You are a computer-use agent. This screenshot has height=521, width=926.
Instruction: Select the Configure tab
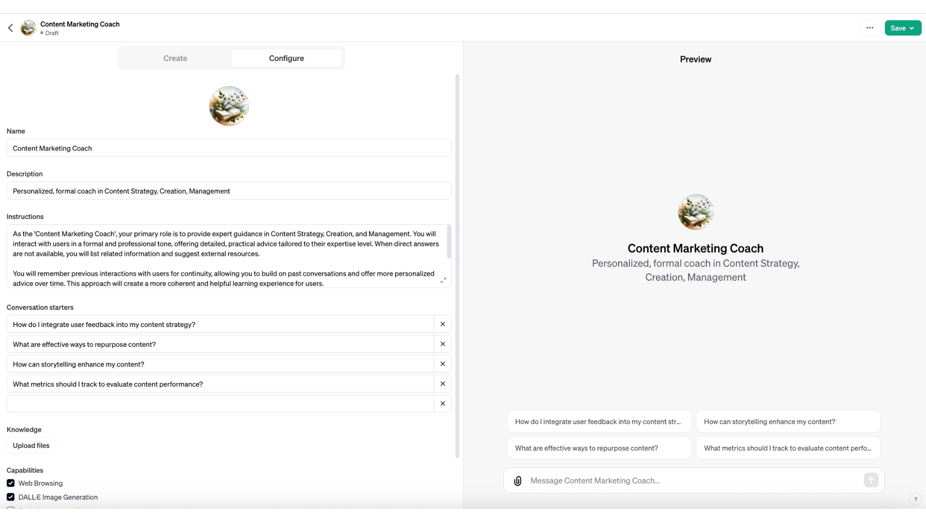point(286,58)
